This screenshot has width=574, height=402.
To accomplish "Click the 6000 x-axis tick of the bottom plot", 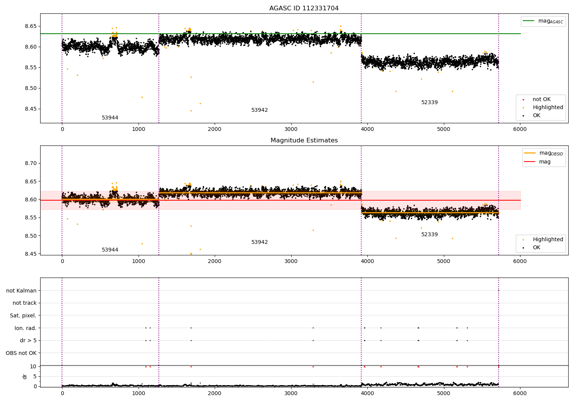I will pyautogui.click(x=520, y=393).
